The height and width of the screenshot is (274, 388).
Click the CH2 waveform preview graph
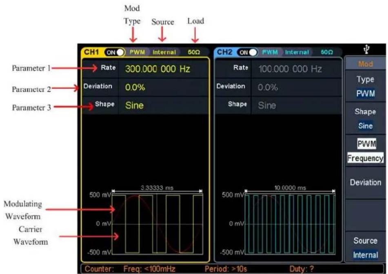[x=290, y=224]
